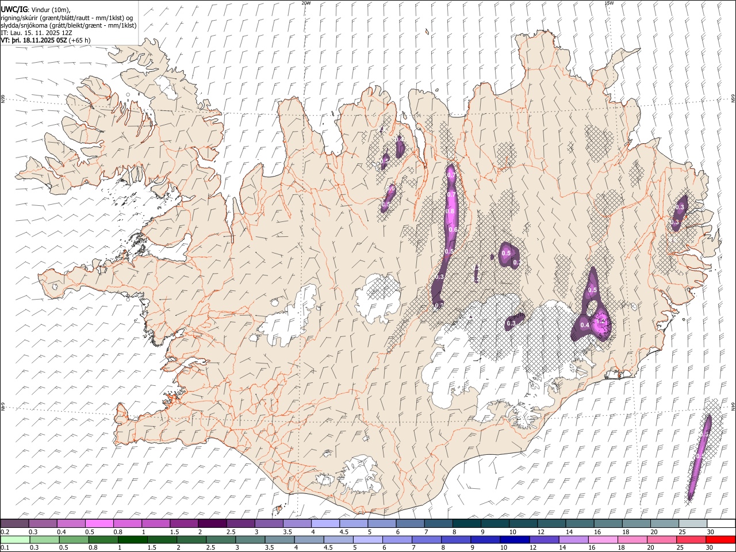Select the 'rigning/skúrir' legend description line
This screenshot has width=736, height=552.
67,18
